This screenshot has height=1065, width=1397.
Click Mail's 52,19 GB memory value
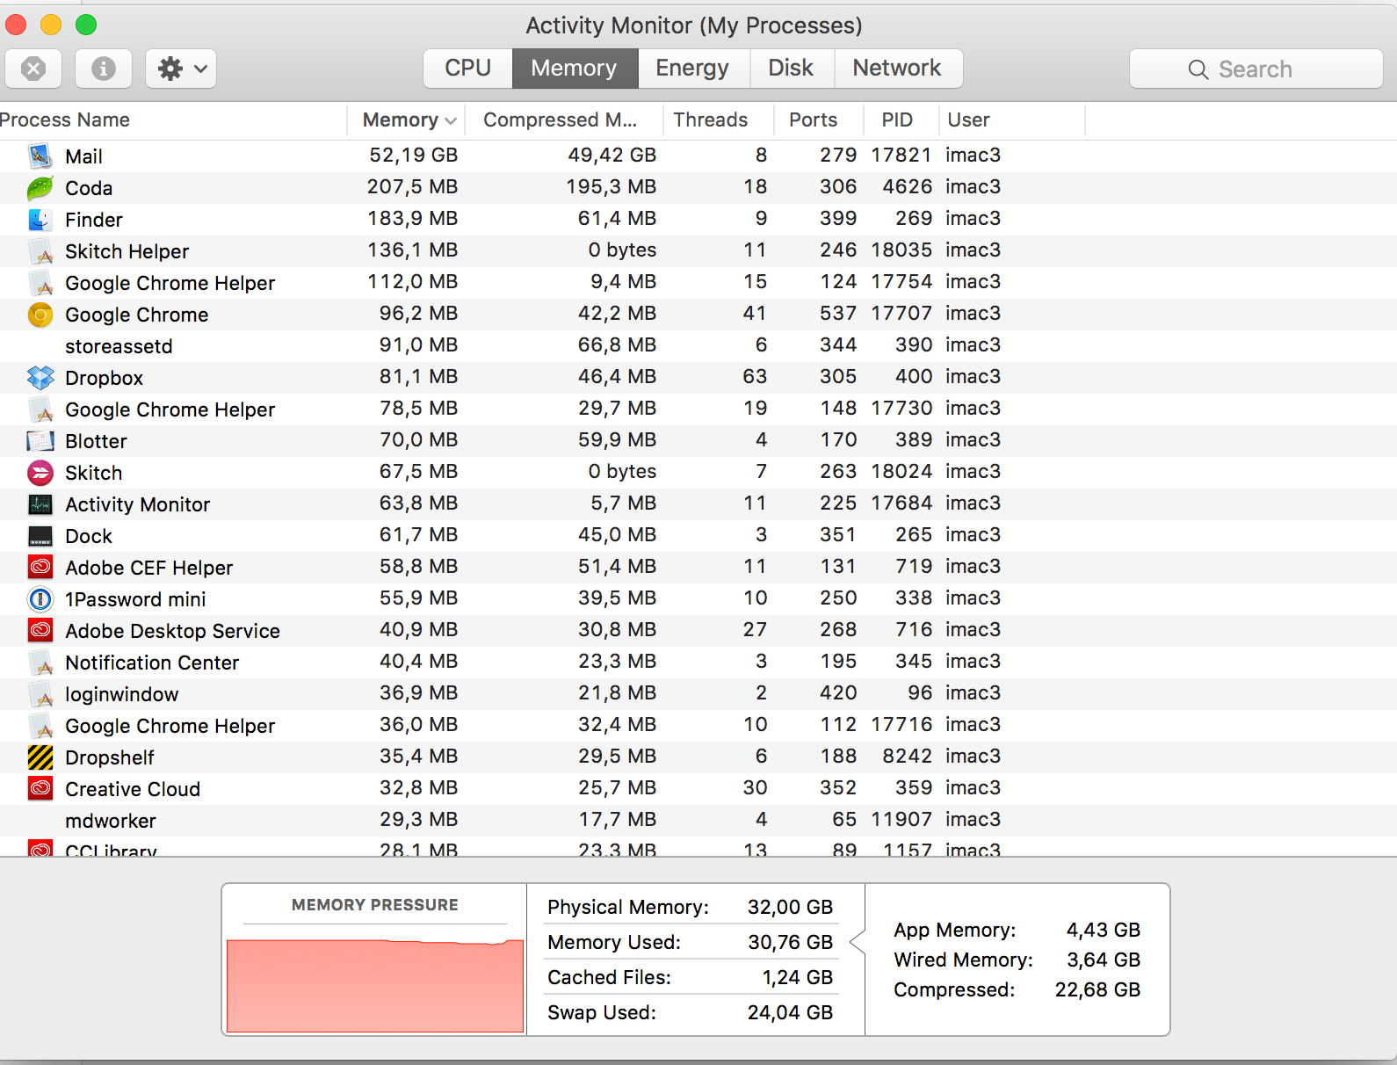[x=414, y=156]
